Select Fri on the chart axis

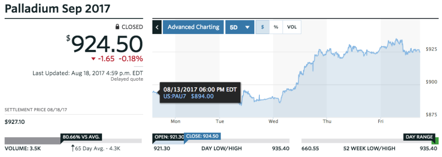pos(381,121)
